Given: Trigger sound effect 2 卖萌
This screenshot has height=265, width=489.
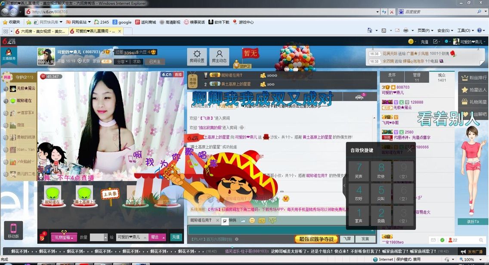Looking at the screenshot, I should 381,216.
